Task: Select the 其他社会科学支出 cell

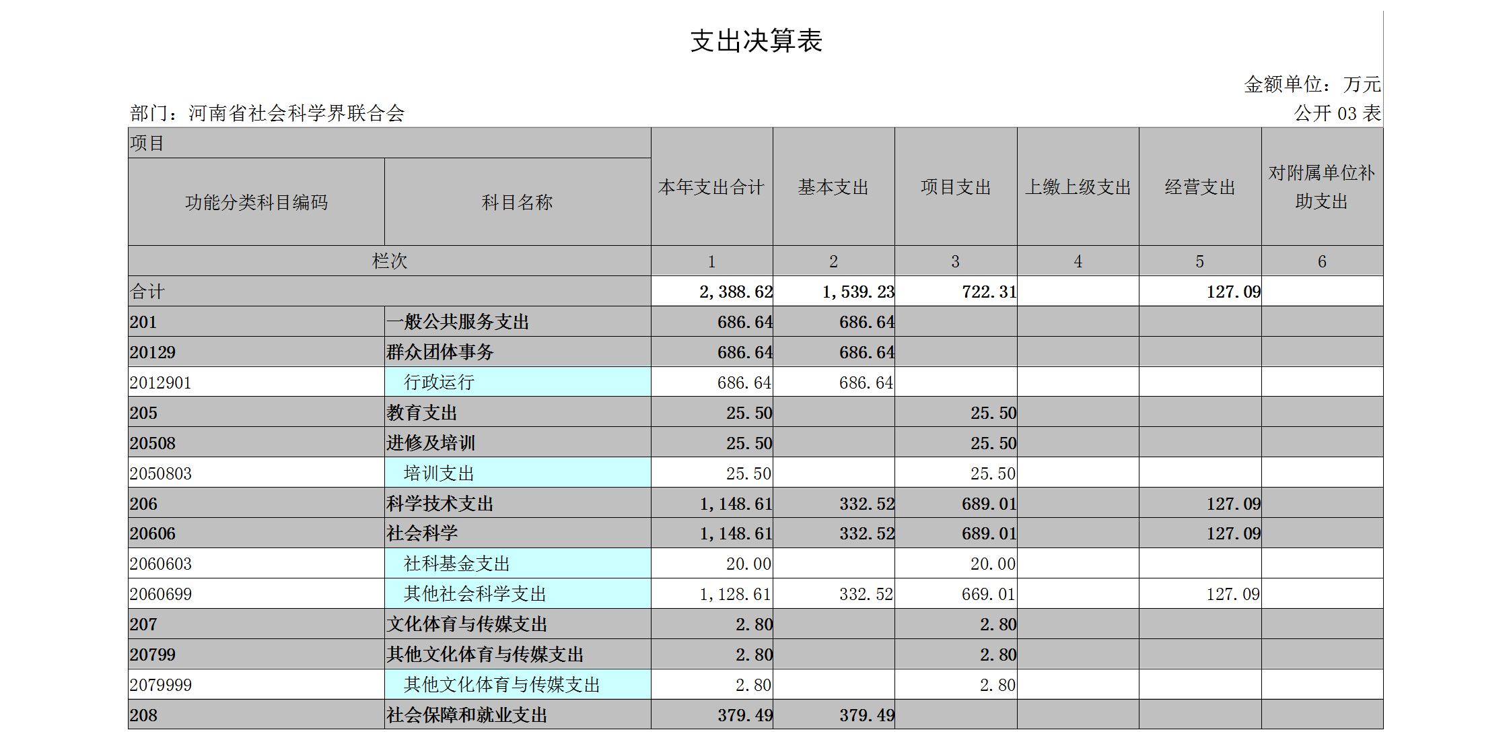Action: click(518, 593)
